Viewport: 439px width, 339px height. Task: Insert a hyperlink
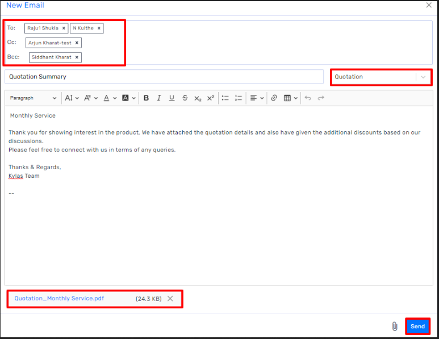tap(274, 98)
